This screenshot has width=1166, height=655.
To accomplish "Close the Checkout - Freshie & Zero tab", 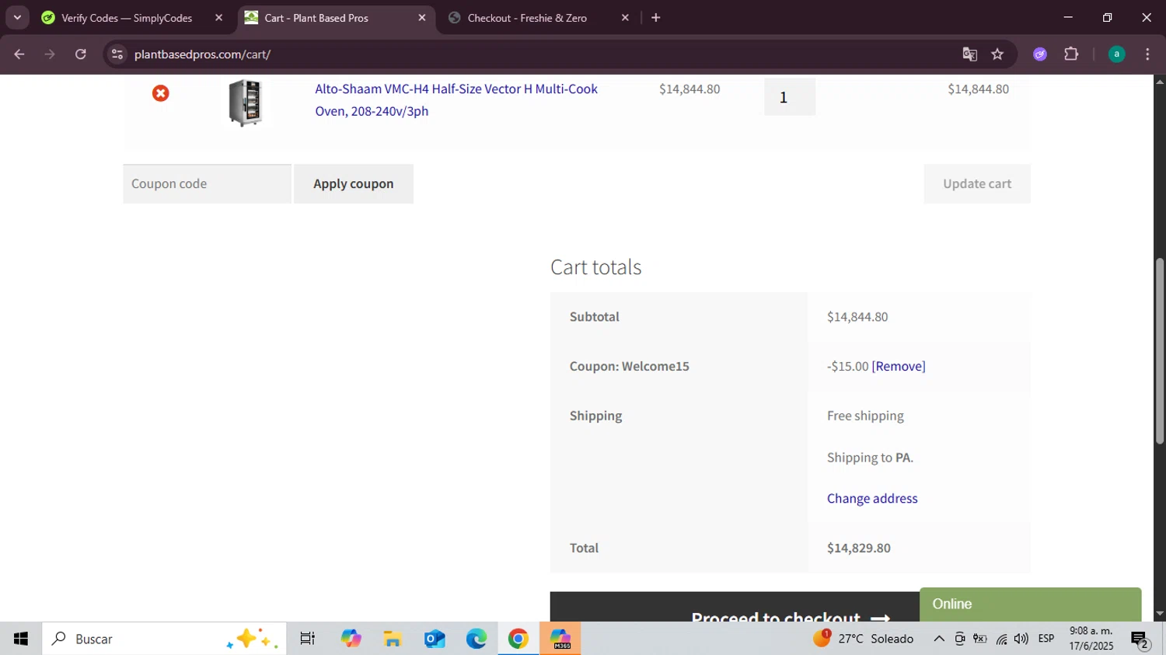I will click(625, 18).
